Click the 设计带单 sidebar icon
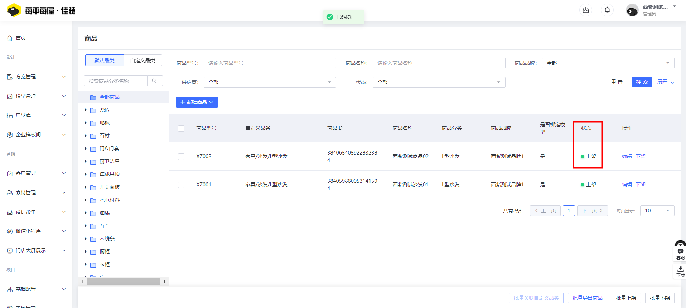686x308 pixels. [10, 212]
